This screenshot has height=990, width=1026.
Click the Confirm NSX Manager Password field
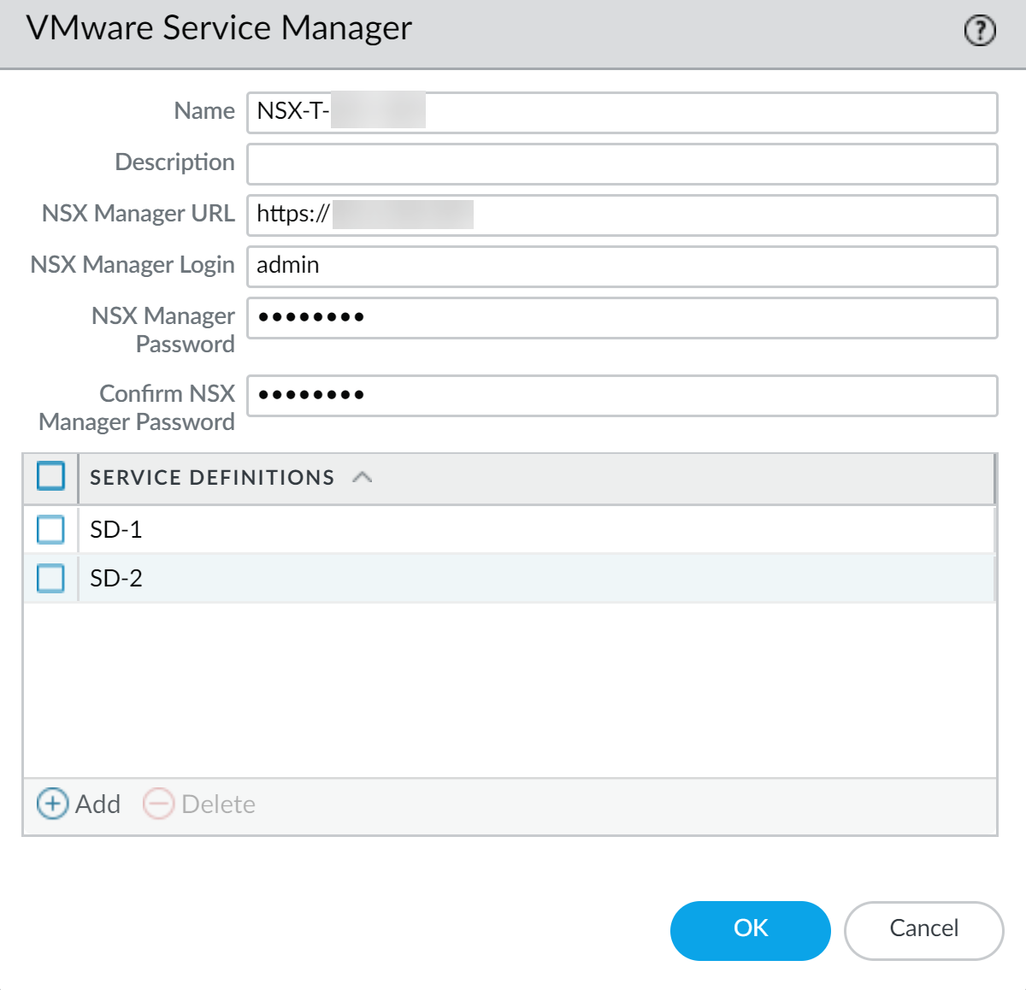point(622,396)
